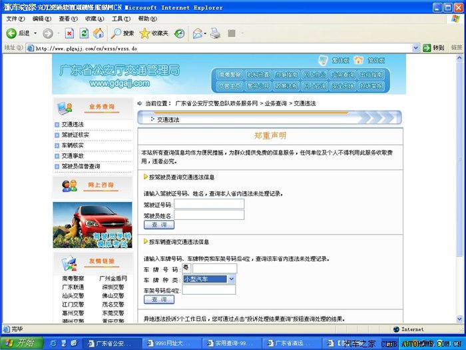The width and height of the screenshot is (466, 350).
Task: Select 驾驶证核实 in the sidebar
Action: click(75, 135)
